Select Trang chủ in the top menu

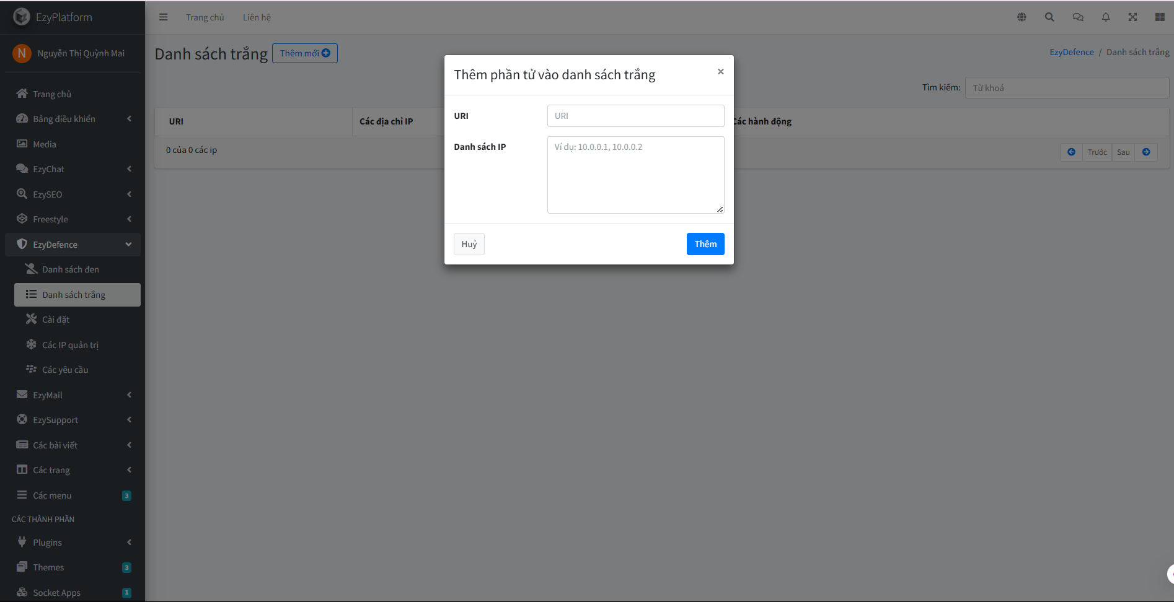205,17
